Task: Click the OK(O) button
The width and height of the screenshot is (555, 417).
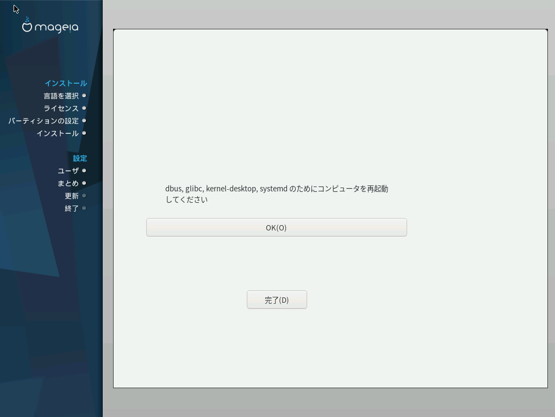Action: [x=276, y=227]
